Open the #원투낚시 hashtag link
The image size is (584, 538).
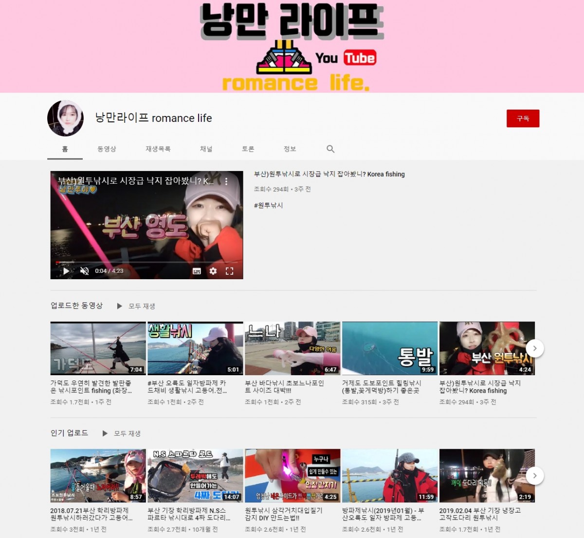(268, 205)
